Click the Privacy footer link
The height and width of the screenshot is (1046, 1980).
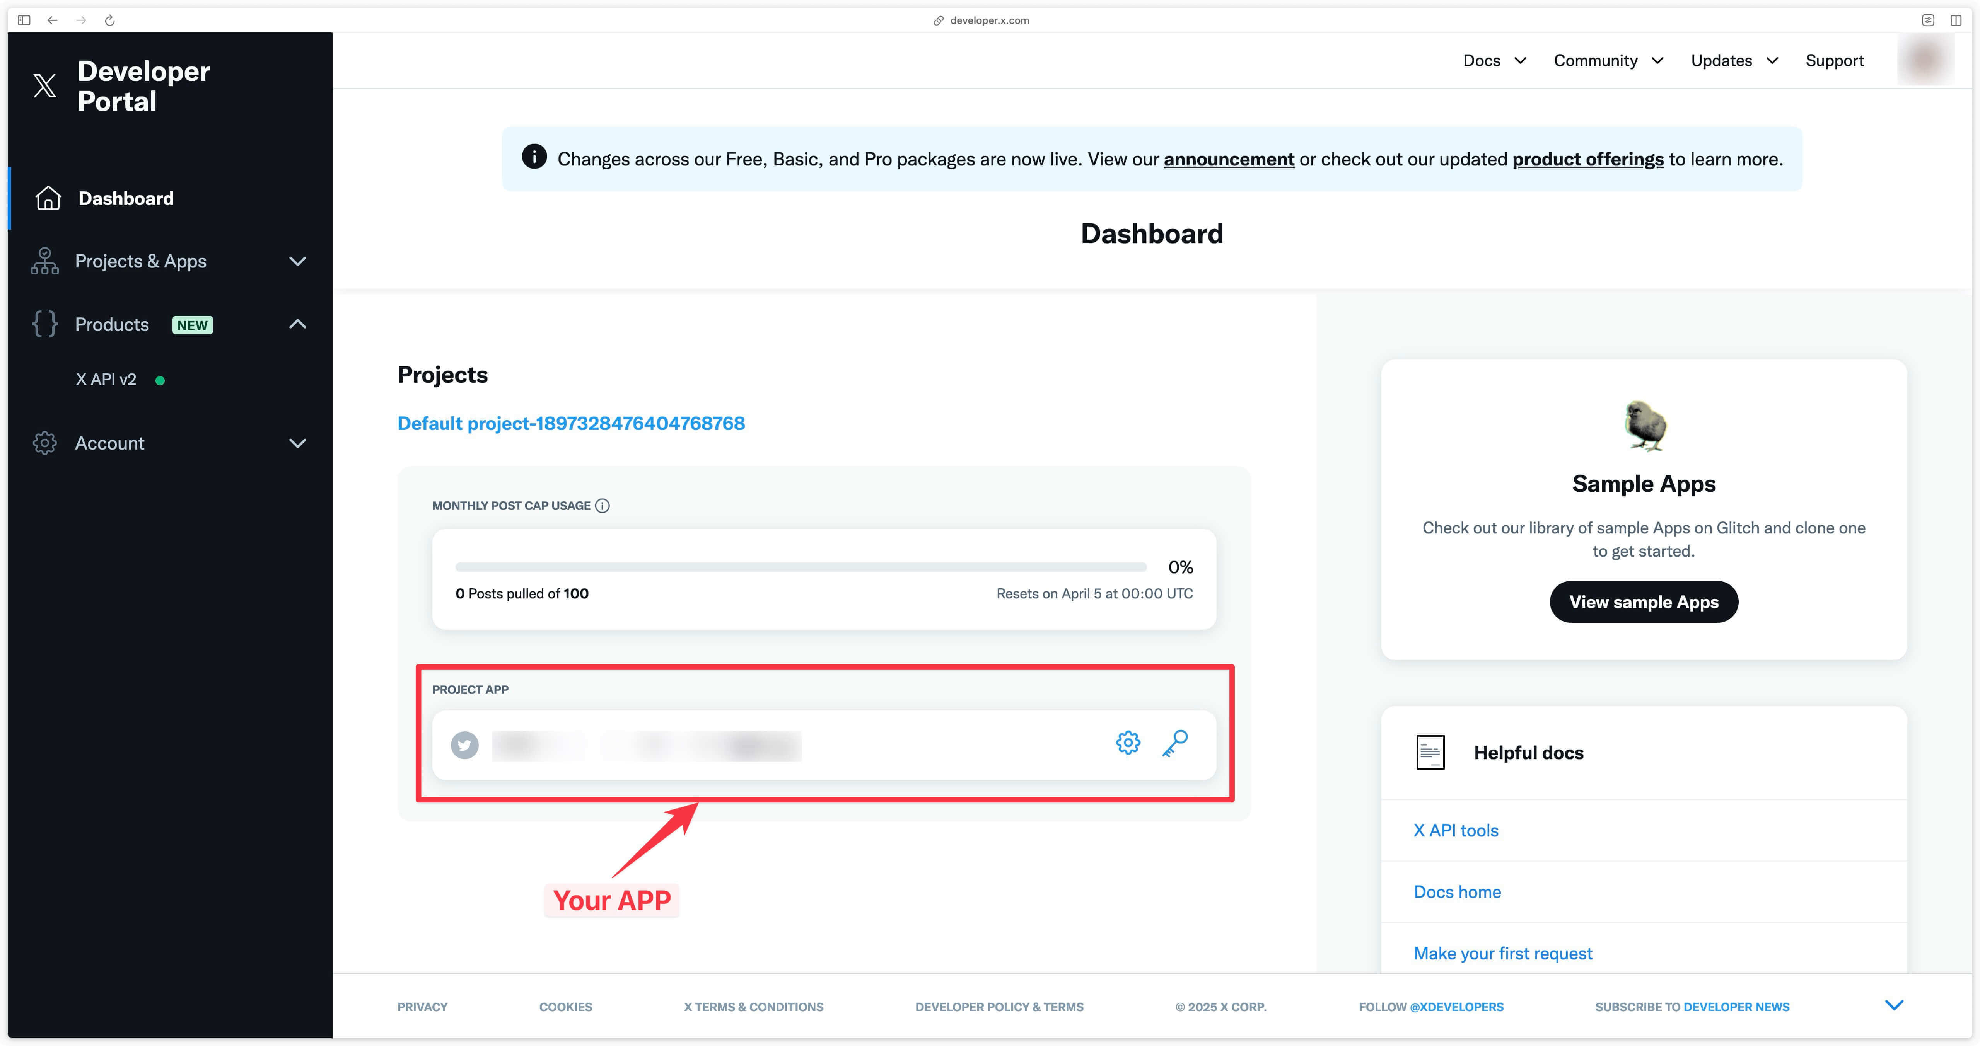[x=422, y=1007]
